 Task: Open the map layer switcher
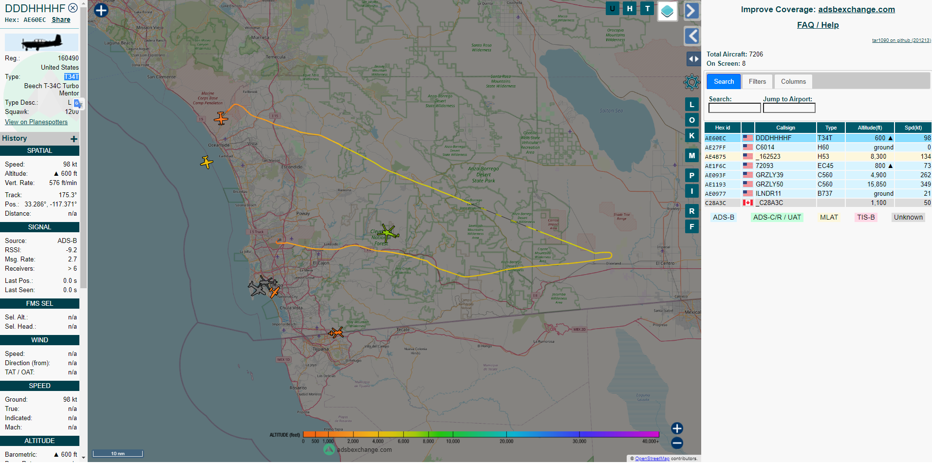[667, 11]
